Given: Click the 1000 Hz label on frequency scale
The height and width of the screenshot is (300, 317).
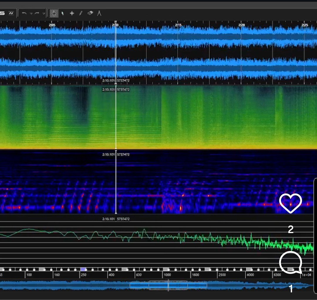Looking at the screenshot, I should pyautogui.click(x=167, y=275).
